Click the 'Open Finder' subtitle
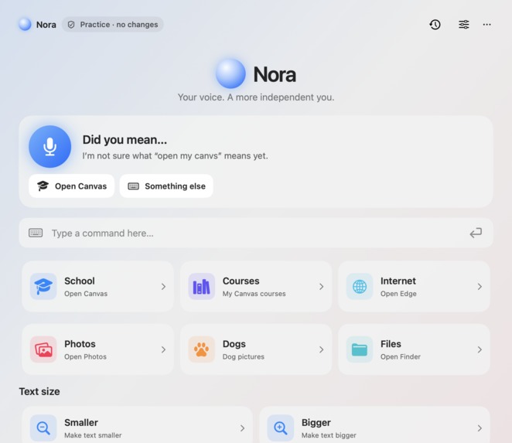The height and width of the screenshot is (443, 512). [401, 357]
